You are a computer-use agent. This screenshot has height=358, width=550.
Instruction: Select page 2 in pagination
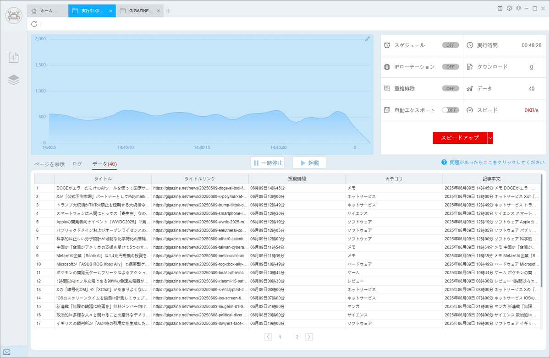[297, 337]
